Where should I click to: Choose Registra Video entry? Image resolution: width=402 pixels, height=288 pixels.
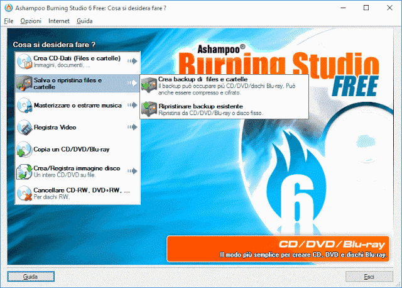click(78, 127)
